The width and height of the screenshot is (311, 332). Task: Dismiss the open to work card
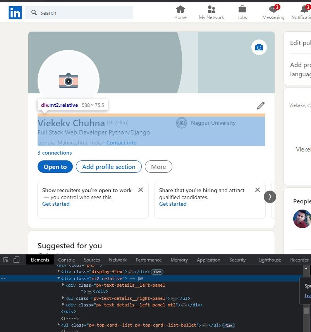pos(140,190)
